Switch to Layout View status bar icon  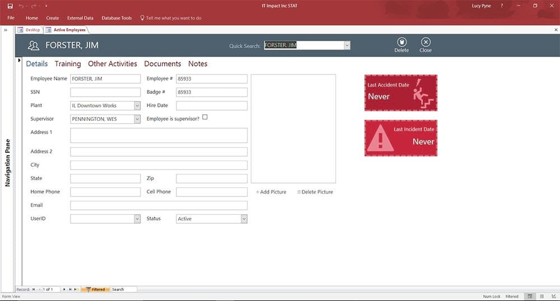(542, 297)
